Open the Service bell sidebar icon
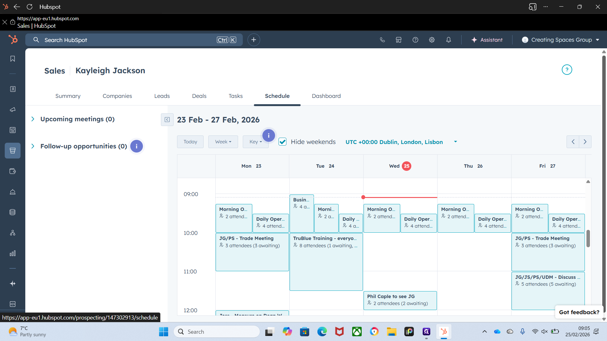The width and height of the screenshot is (607, 341). pyautogui.click(x=13, y=192)
